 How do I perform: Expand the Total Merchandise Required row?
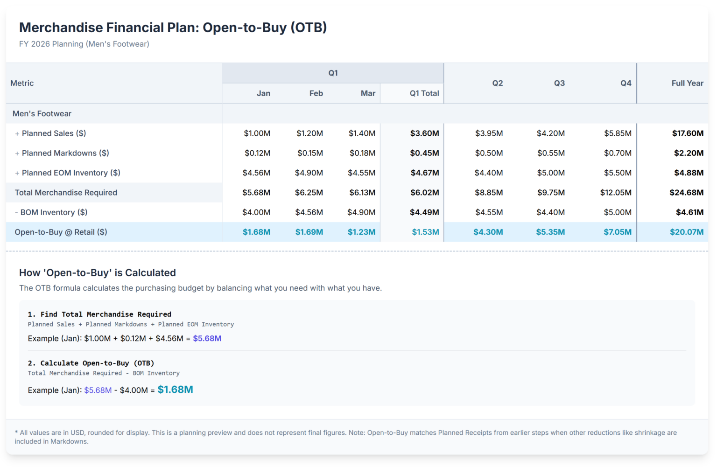[x=65, y=192]
